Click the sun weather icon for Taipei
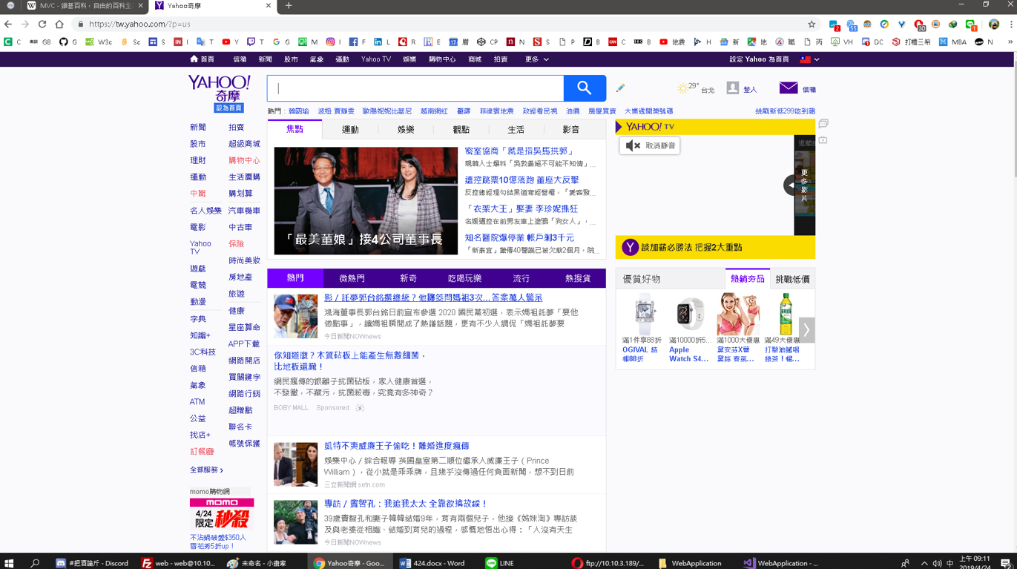 pyautogui.click(x=682, y=89)
